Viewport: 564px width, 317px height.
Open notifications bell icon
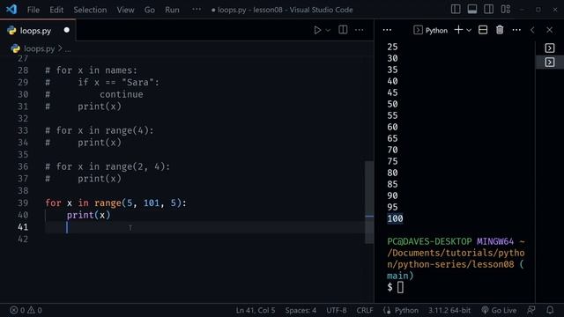coord(550,310)
